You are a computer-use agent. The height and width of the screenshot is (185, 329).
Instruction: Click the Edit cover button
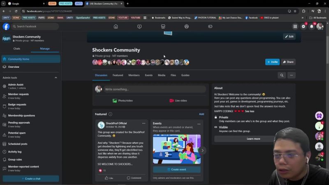pyautogui.click(x=289, y=37)
